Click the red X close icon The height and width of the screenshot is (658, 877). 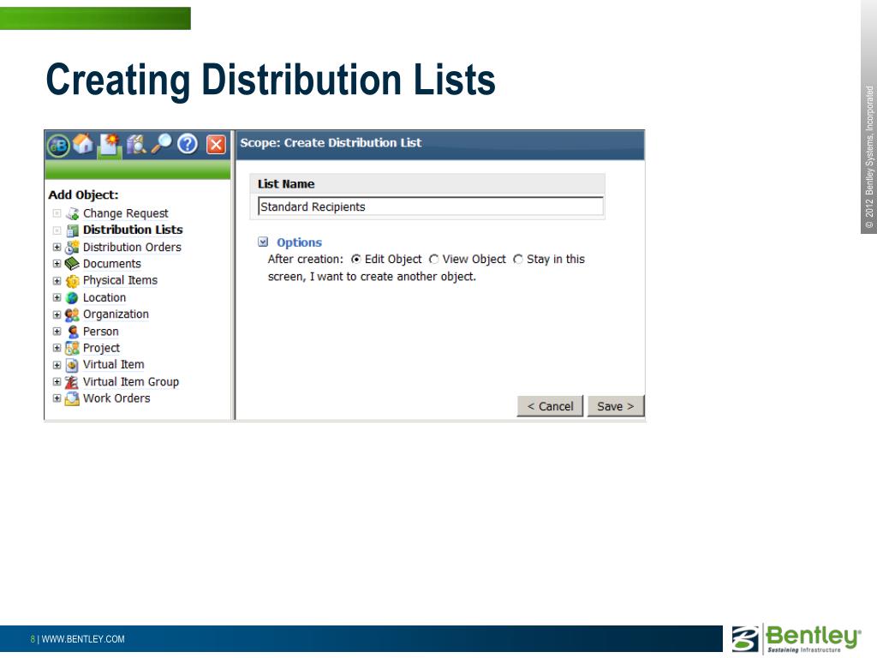pyautogui.click(x=216, y=145)
